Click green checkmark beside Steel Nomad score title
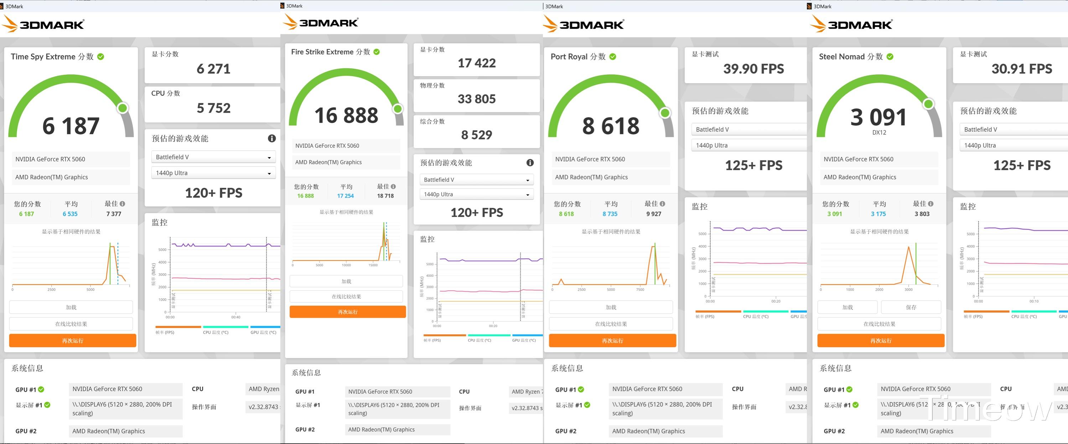This screenshot has height=444, width=1068. click(890, 57)
